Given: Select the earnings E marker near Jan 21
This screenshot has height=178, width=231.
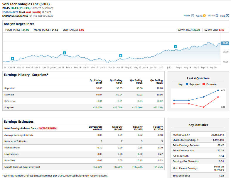Looking at the screenshot, I should (x=64, y=53).
